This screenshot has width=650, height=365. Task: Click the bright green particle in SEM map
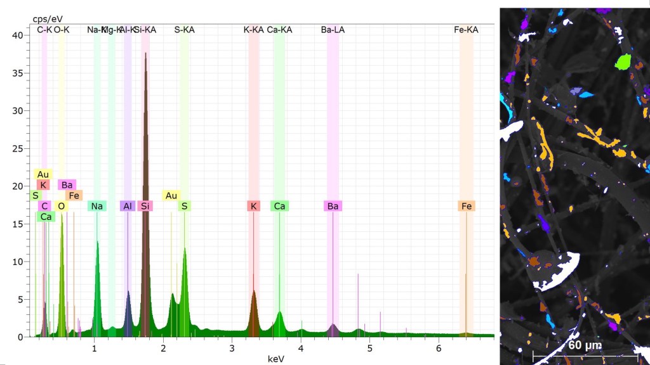click(623, 61)
